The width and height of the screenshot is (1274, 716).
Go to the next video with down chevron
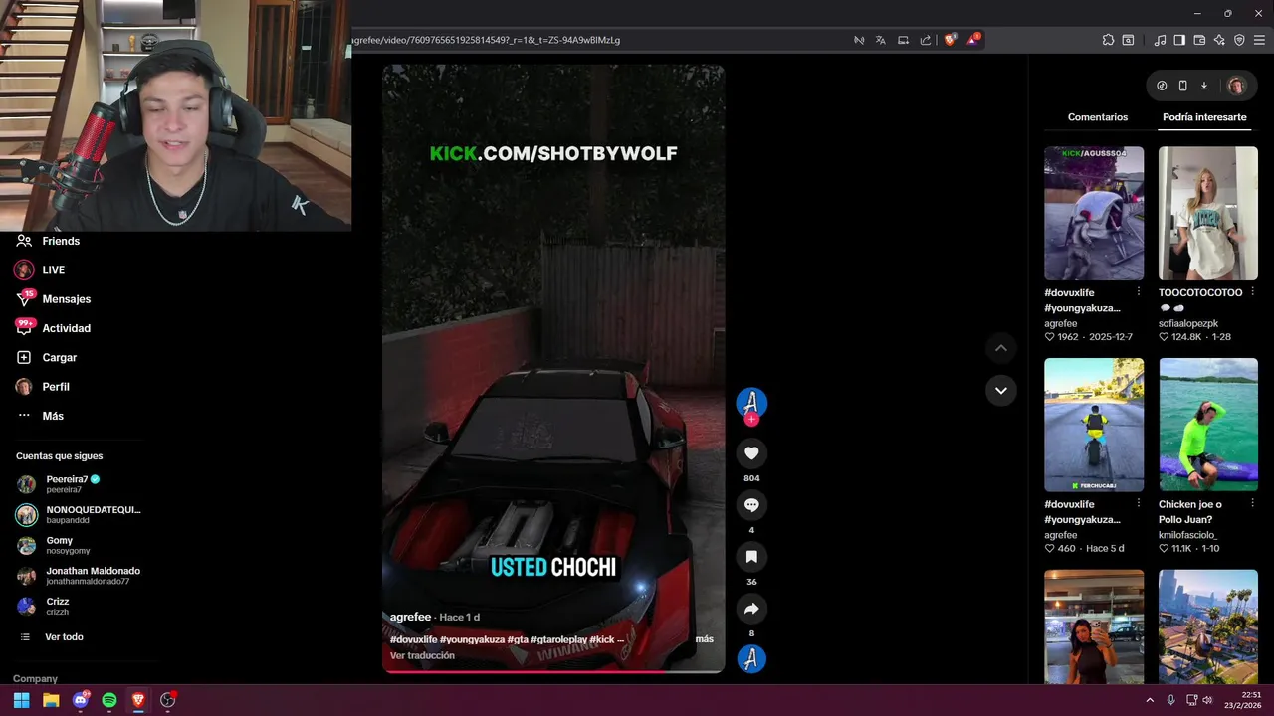click(x=1000, y=390)
